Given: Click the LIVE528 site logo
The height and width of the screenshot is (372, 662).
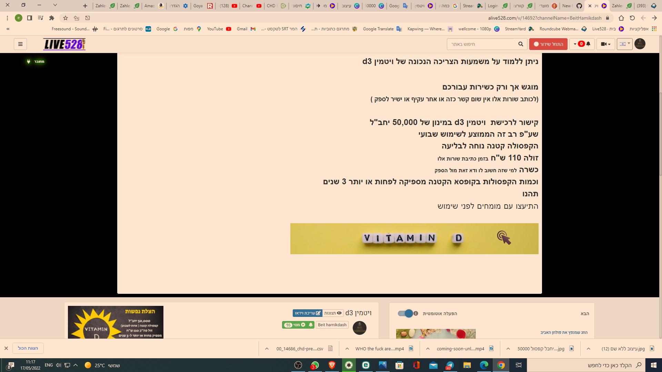Looking at the screenshot, I should click(64, 44).
